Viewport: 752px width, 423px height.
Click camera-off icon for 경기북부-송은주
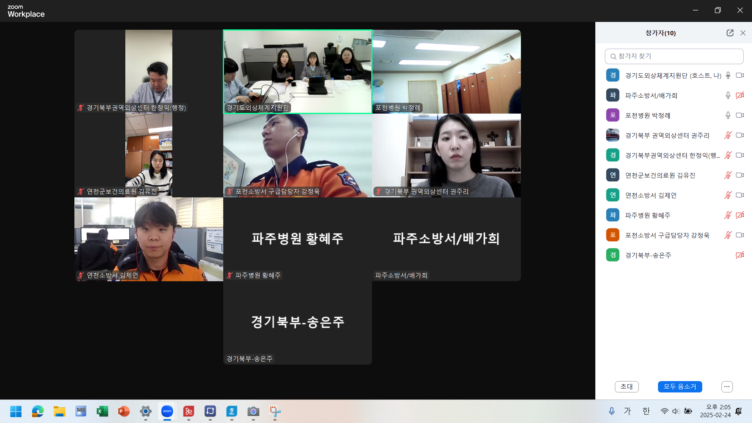[739, 255]
